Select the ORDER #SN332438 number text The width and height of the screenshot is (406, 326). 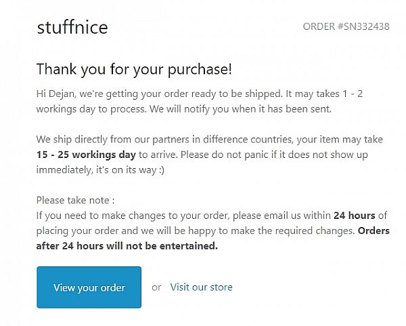[346, 26]
